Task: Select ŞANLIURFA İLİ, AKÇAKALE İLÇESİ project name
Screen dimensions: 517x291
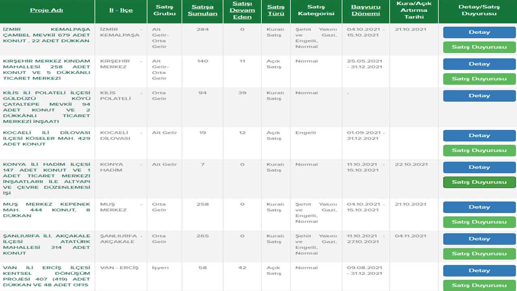Action: coord(46,245)
